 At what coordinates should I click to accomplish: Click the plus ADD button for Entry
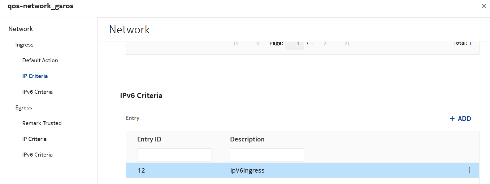pyautogui.click(x=460, y=119)
